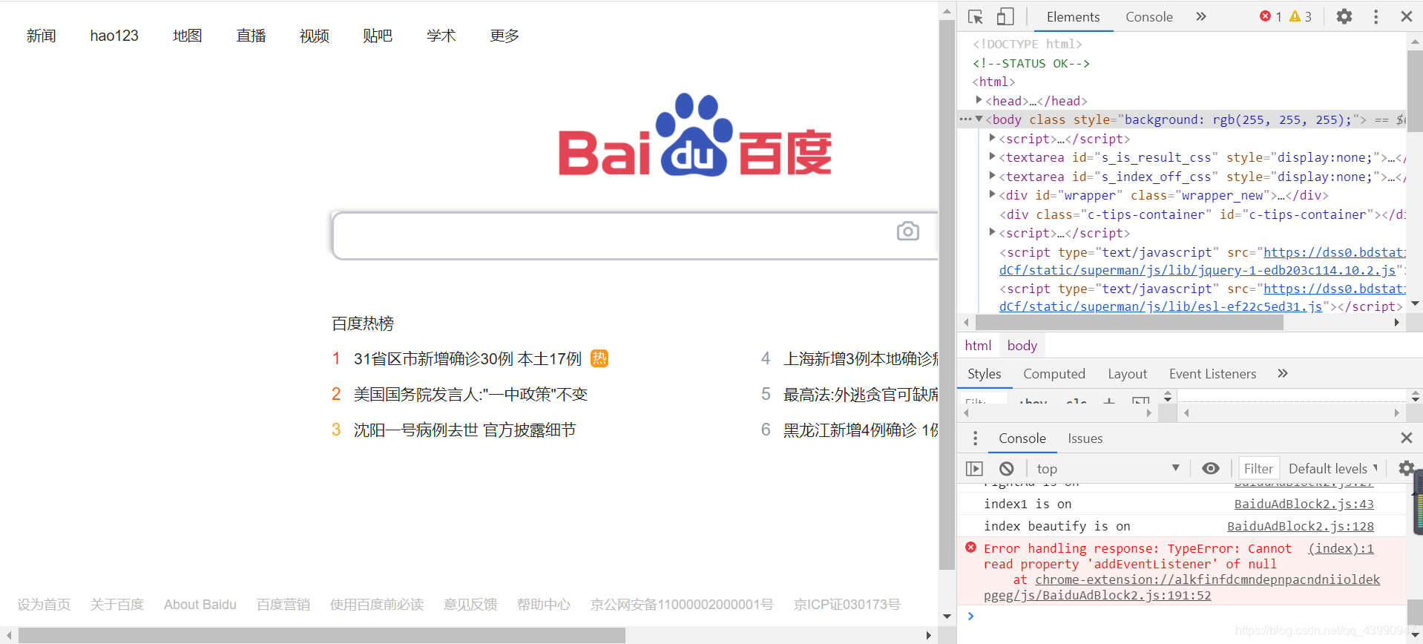Open hot item 31省区市新增确诊30例
Viewport: 1423px width, 644px height.
(x=467, y=359)
